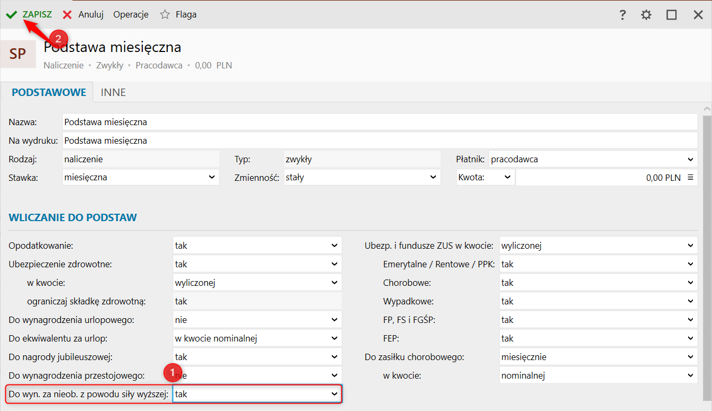Click the Kwota field hamburger menu icon
The height and width of the screenshot is (411, 712).
point(690,177)
